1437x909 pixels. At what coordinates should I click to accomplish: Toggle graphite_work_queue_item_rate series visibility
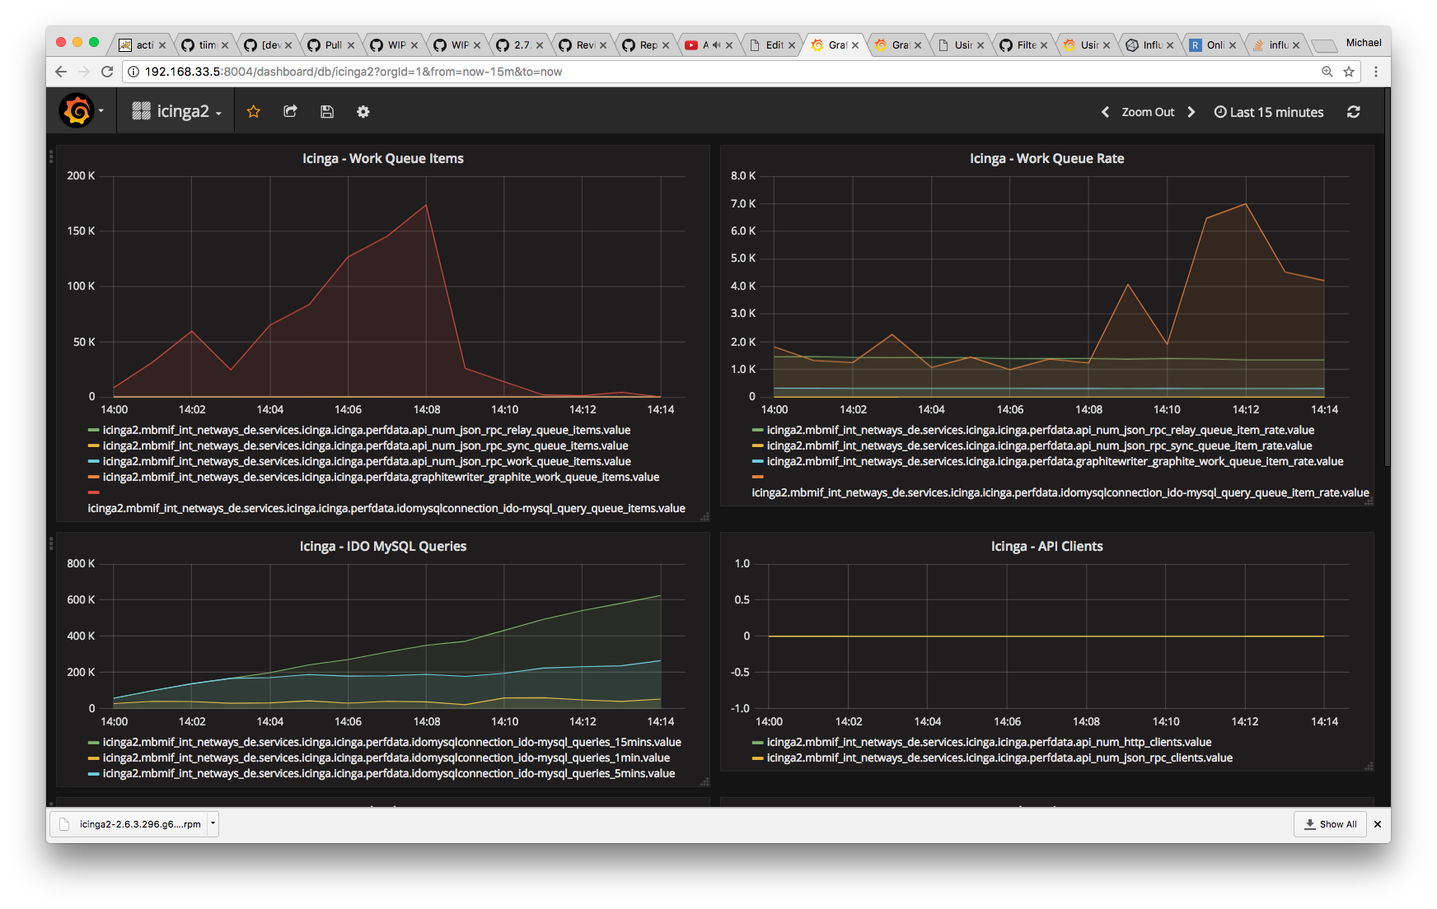tap(1055, 461)
